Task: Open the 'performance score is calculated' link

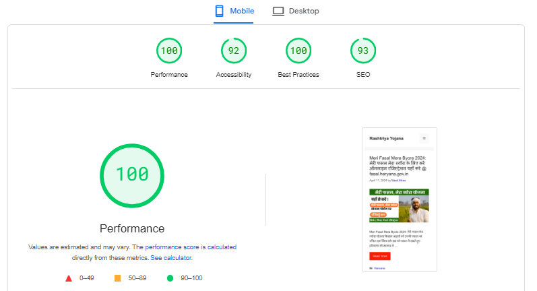Action: 191,247
